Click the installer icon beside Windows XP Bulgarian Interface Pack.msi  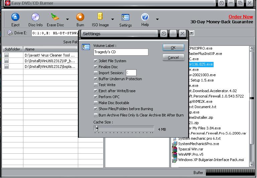pos(174,160)
